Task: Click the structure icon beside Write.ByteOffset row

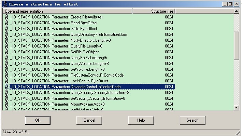Action: point(6,29)
